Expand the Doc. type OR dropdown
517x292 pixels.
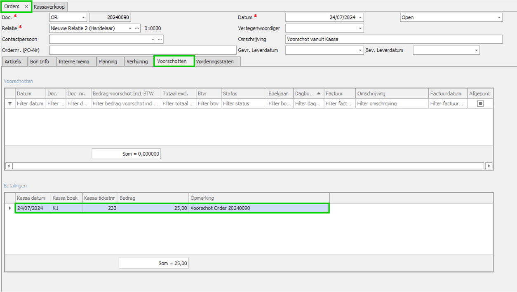(x=83, y=18)
